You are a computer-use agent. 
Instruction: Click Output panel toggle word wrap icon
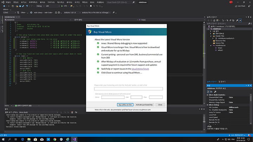(76, 112)
